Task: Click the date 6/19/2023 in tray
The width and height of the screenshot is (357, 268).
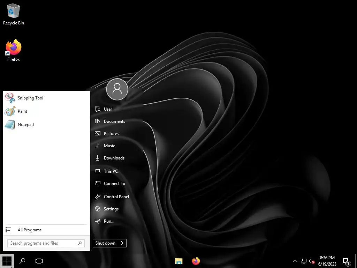Action: 327,264
